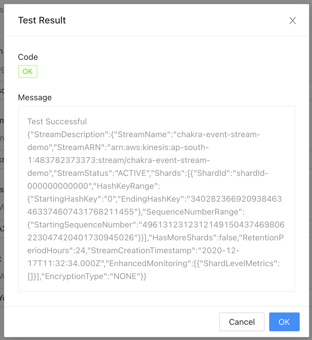
Task: Click the blue OK button
Action: point(284,322)
